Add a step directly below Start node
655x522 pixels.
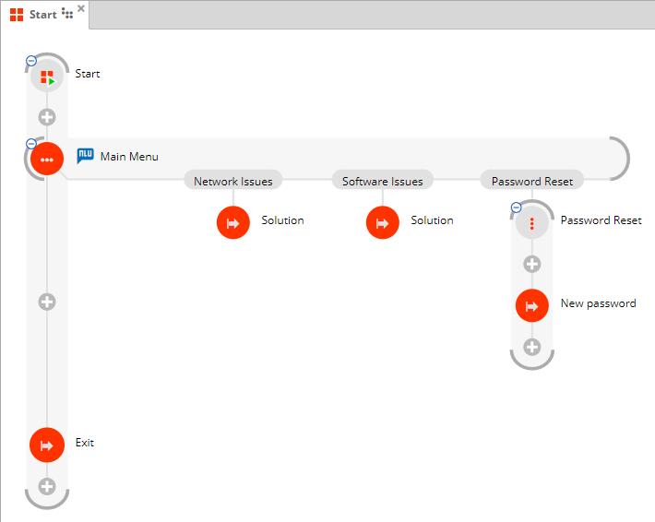pyautogui.click(x=47, y=117)
